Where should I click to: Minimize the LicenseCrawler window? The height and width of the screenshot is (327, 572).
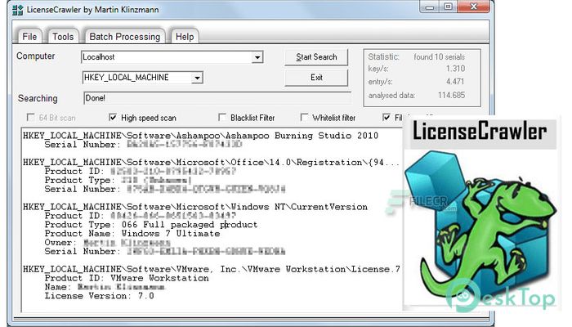tap(430, 7)
